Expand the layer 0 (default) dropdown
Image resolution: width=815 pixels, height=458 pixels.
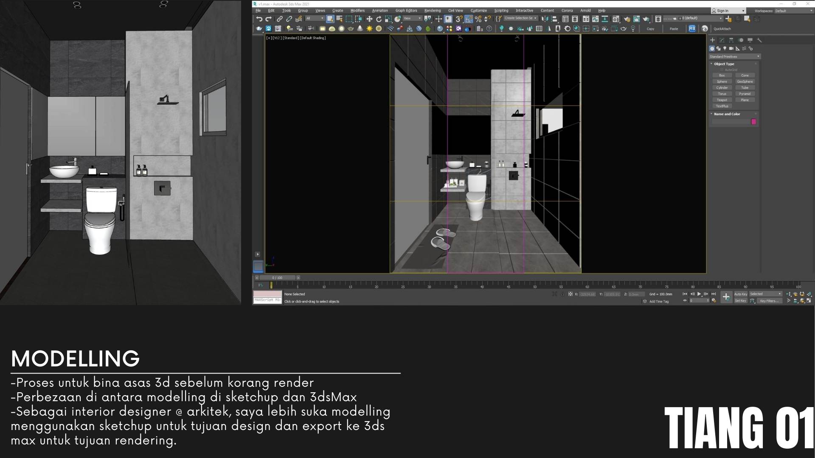[720, 18]
